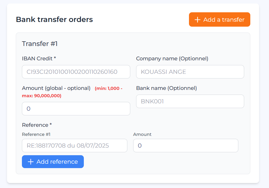Click the Amount global optional label

pyautogui.click(x=56, y=88)
